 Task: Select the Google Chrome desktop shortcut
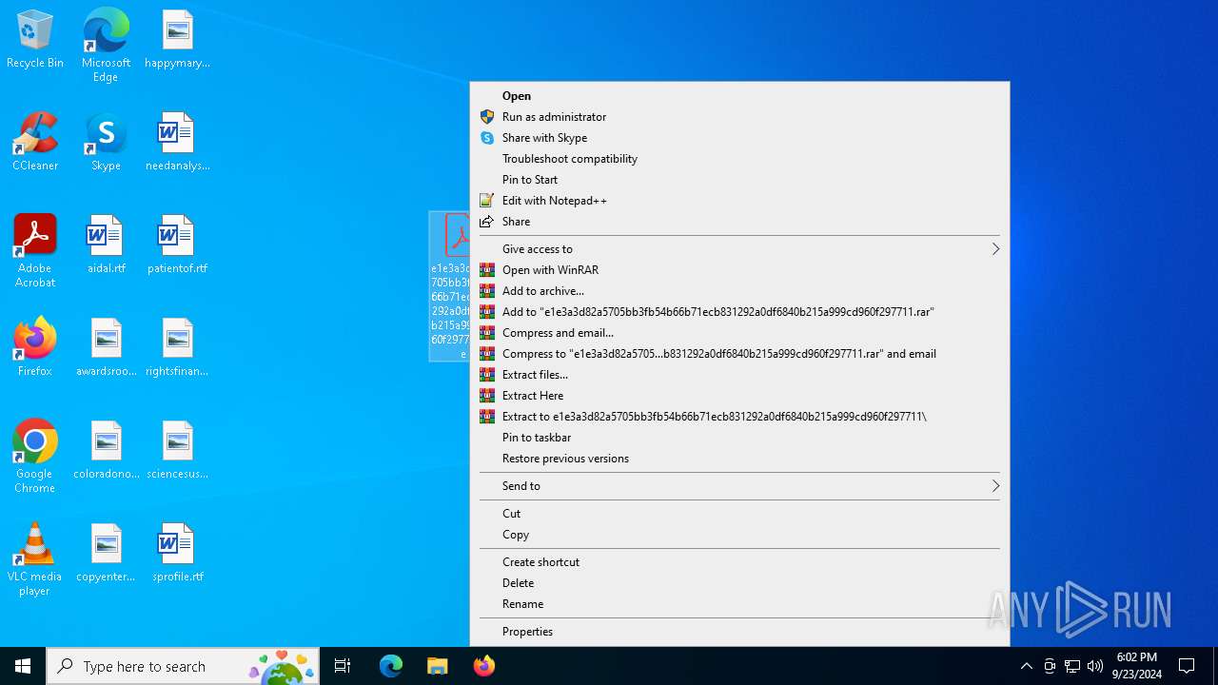(35, 457)
